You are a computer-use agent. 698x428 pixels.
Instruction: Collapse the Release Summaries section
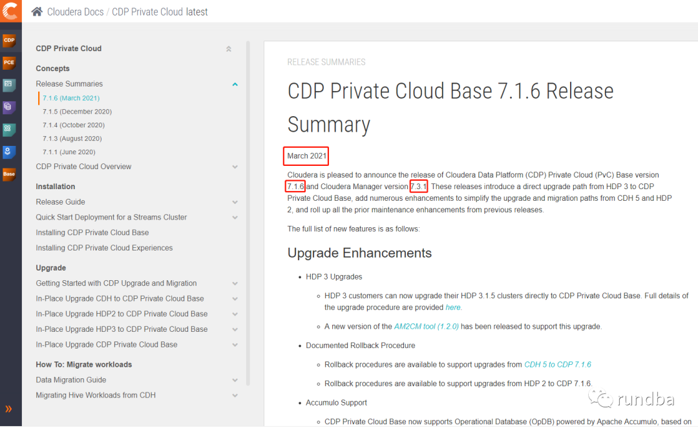(x=235, y=84)
